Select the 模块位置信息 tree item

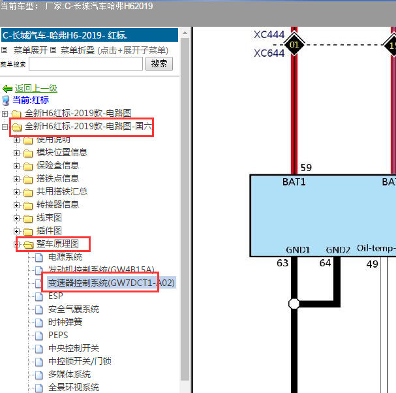coord(62,152)
